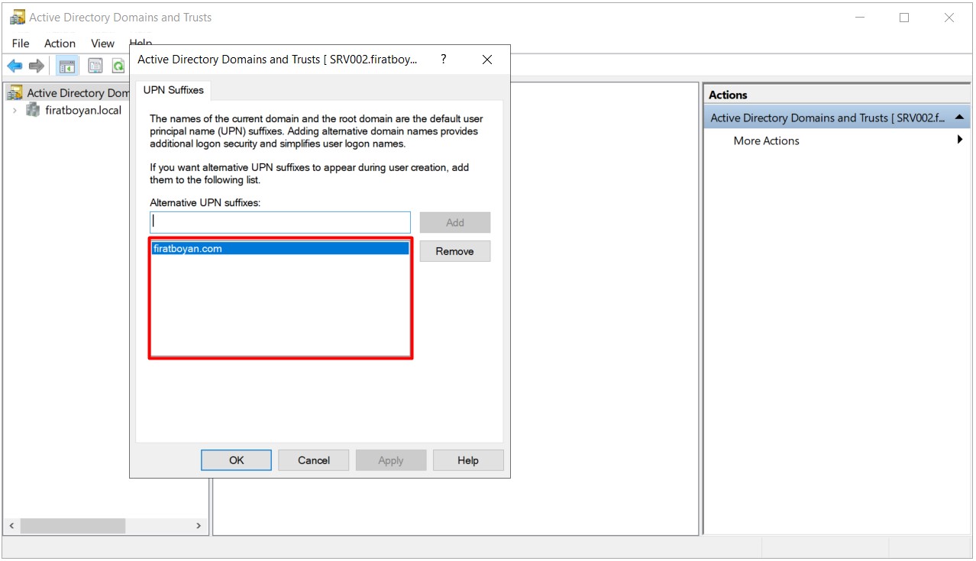Viewport: 976px width, 561px height.
Task: Click the green Refresh toolbar icon
Action: [x=118, y=66]
